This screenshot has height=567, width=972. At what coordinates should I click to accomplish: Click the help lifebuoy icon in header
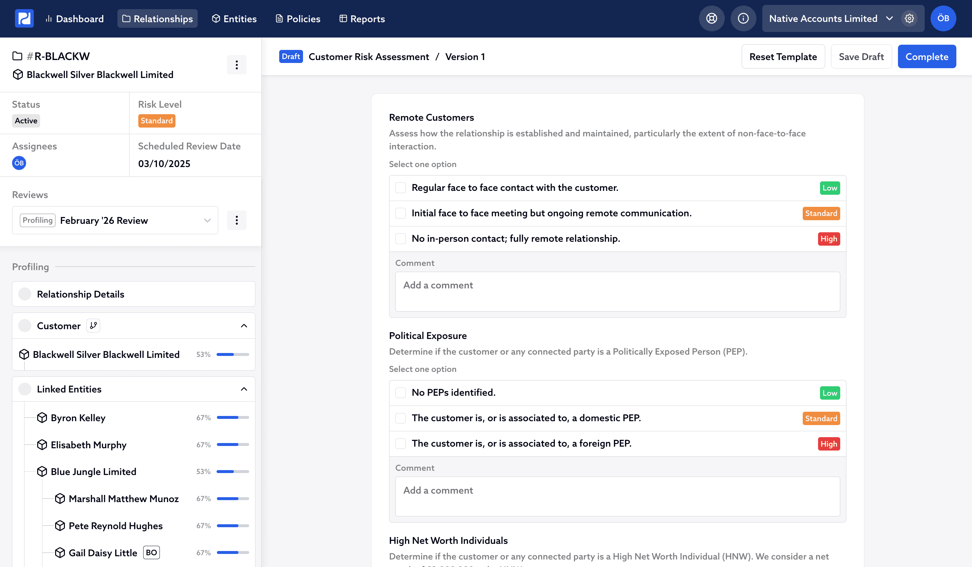click(711, 19)
